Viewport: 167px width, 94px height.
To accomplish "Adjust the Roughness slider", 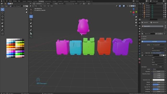I will tap(158, 89).
